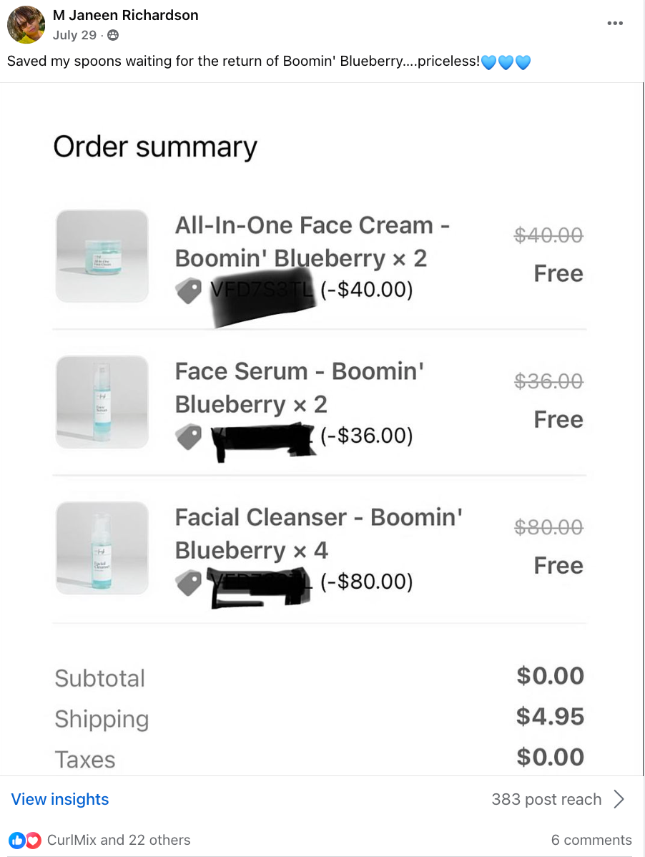Click the Love heart reaction icon
This screenshot has height=857, width=645.
point(33,840)
